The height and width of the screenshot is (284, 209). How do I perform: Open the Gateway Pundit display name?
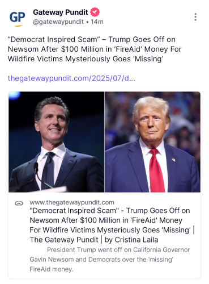pyautogui.click(x=61, y=12)
